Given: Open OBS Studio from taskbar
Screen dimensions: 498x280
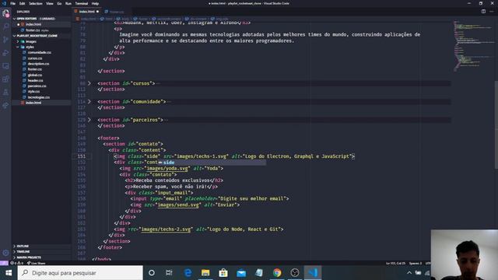Looking at the screenshot, I should 295,273.
